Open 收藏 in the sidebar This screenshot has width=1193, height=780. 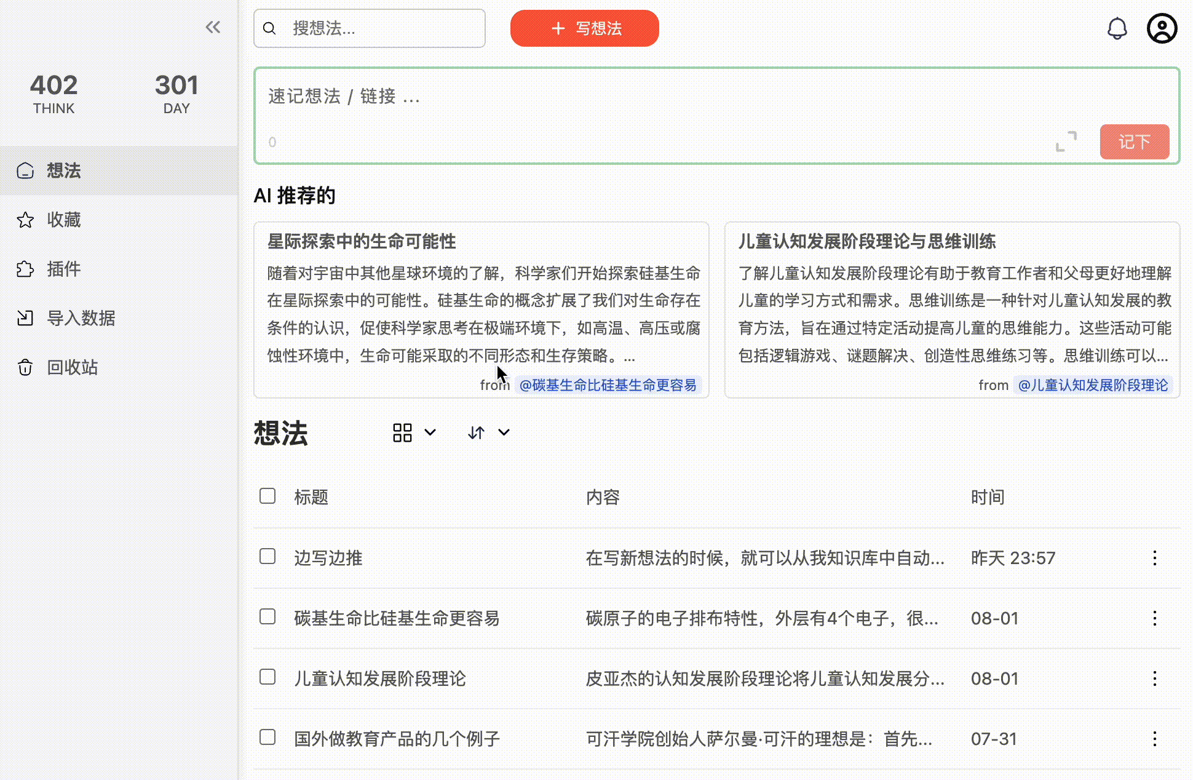pos(63,220)
